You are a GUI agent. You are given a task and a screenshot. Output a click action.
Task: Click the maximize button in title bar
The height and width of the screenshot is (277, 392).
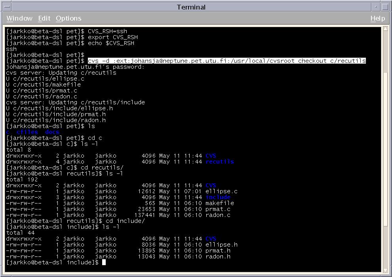tap(385, 7)
